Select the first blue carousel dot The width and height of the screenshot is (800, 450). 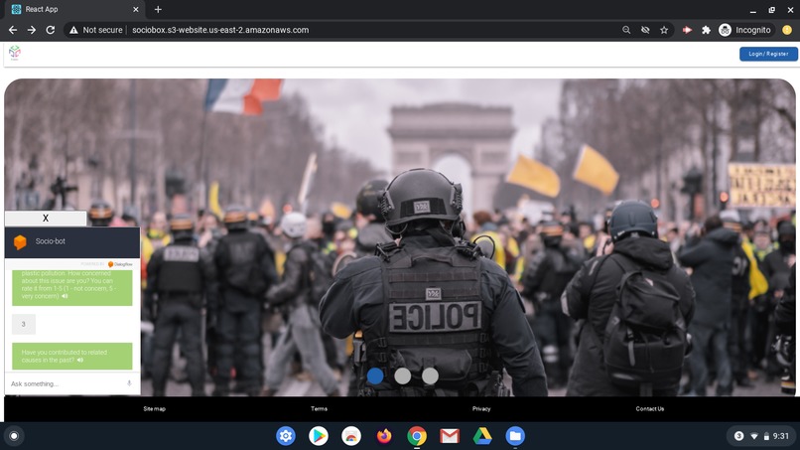[375, 375]
